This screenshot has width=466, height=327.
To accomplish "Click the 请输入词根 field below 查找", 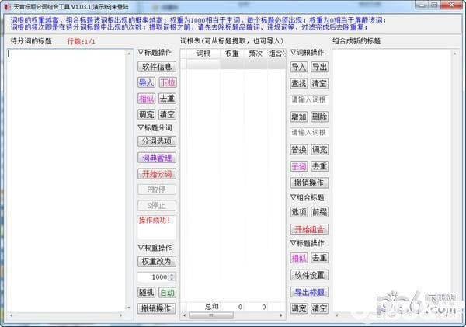I will click(309, 100).
